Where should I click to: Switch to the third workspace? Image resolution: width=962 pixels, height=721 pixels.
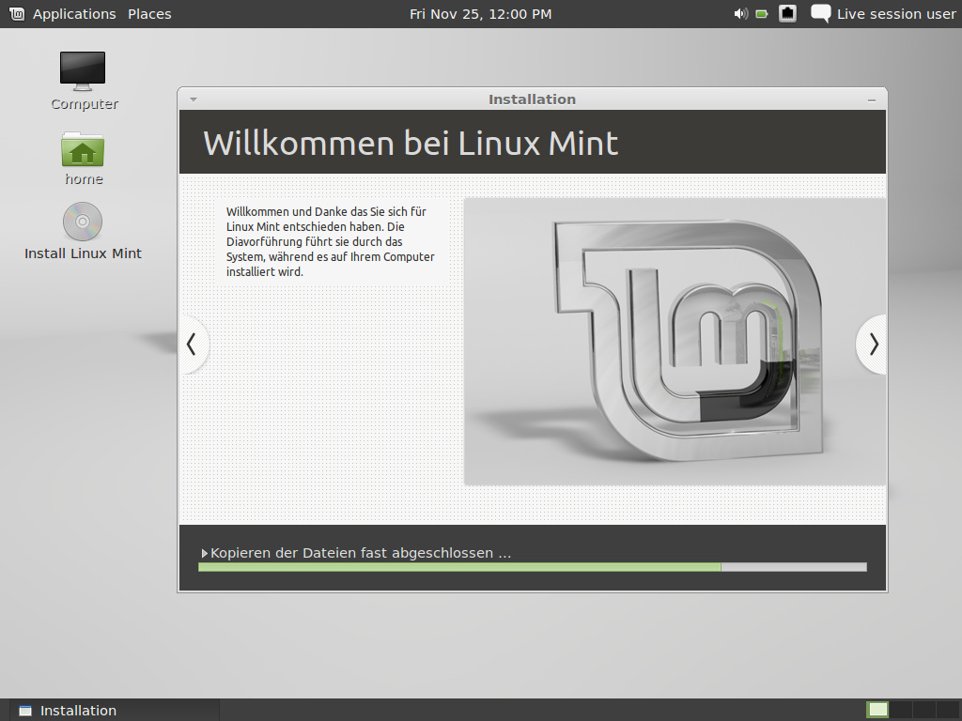coord(923,710)
